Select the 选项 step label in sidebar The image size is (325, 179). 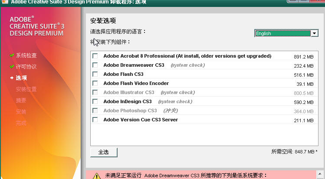pyautogui.click(x=21, y=78)
